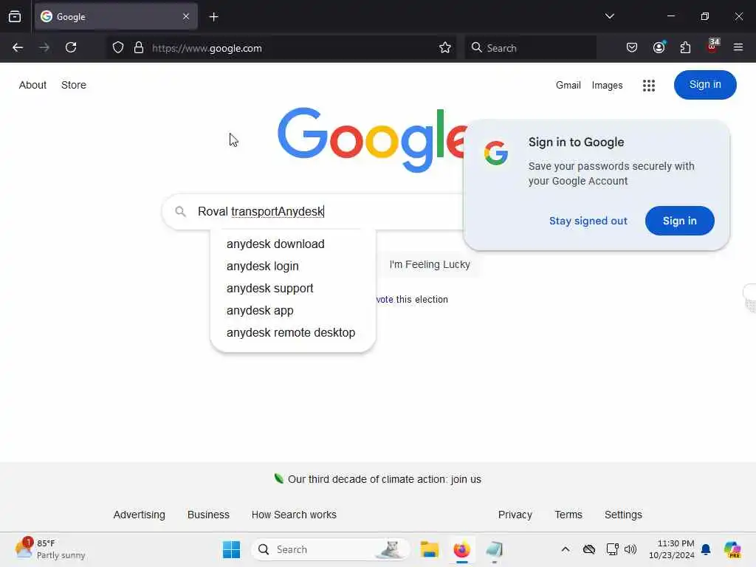
Task: Open the Privacy footer link
Action: point(515,515)
